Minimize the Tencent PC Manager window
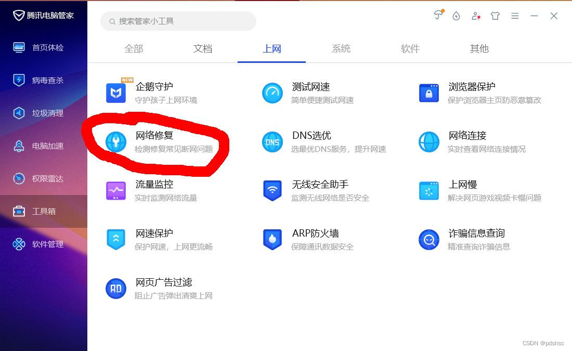 [x=534, y=16]
